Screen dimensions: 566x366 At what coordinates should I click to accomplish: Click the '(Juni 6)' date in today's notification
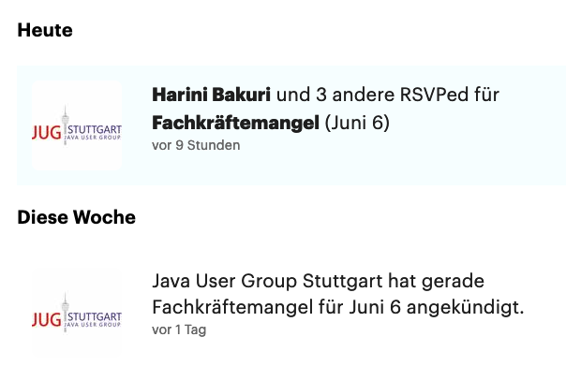[357, 123]
